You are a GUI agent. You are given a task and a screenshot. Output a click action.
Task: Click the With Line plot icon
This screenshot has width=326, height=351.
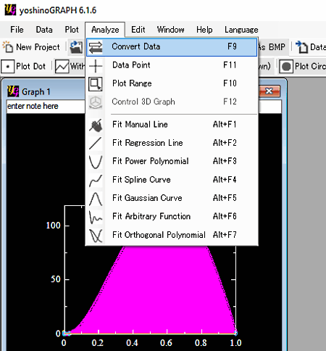coord(62,66)
